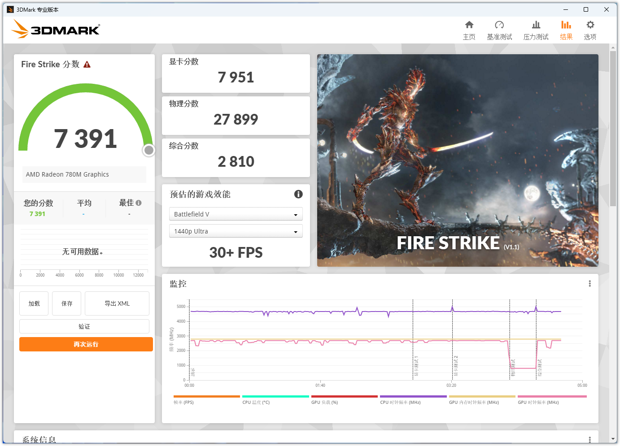
Task: Switch to the 结果 results tab
Action: click(566, 30)
